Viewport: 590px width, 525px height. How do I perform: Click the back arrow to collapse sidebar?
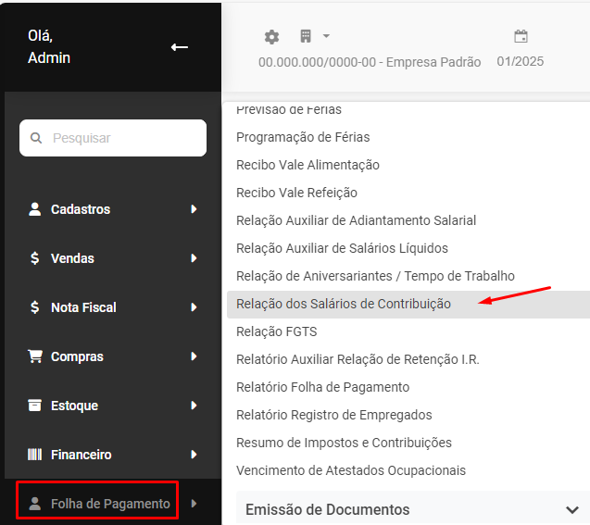180,47
